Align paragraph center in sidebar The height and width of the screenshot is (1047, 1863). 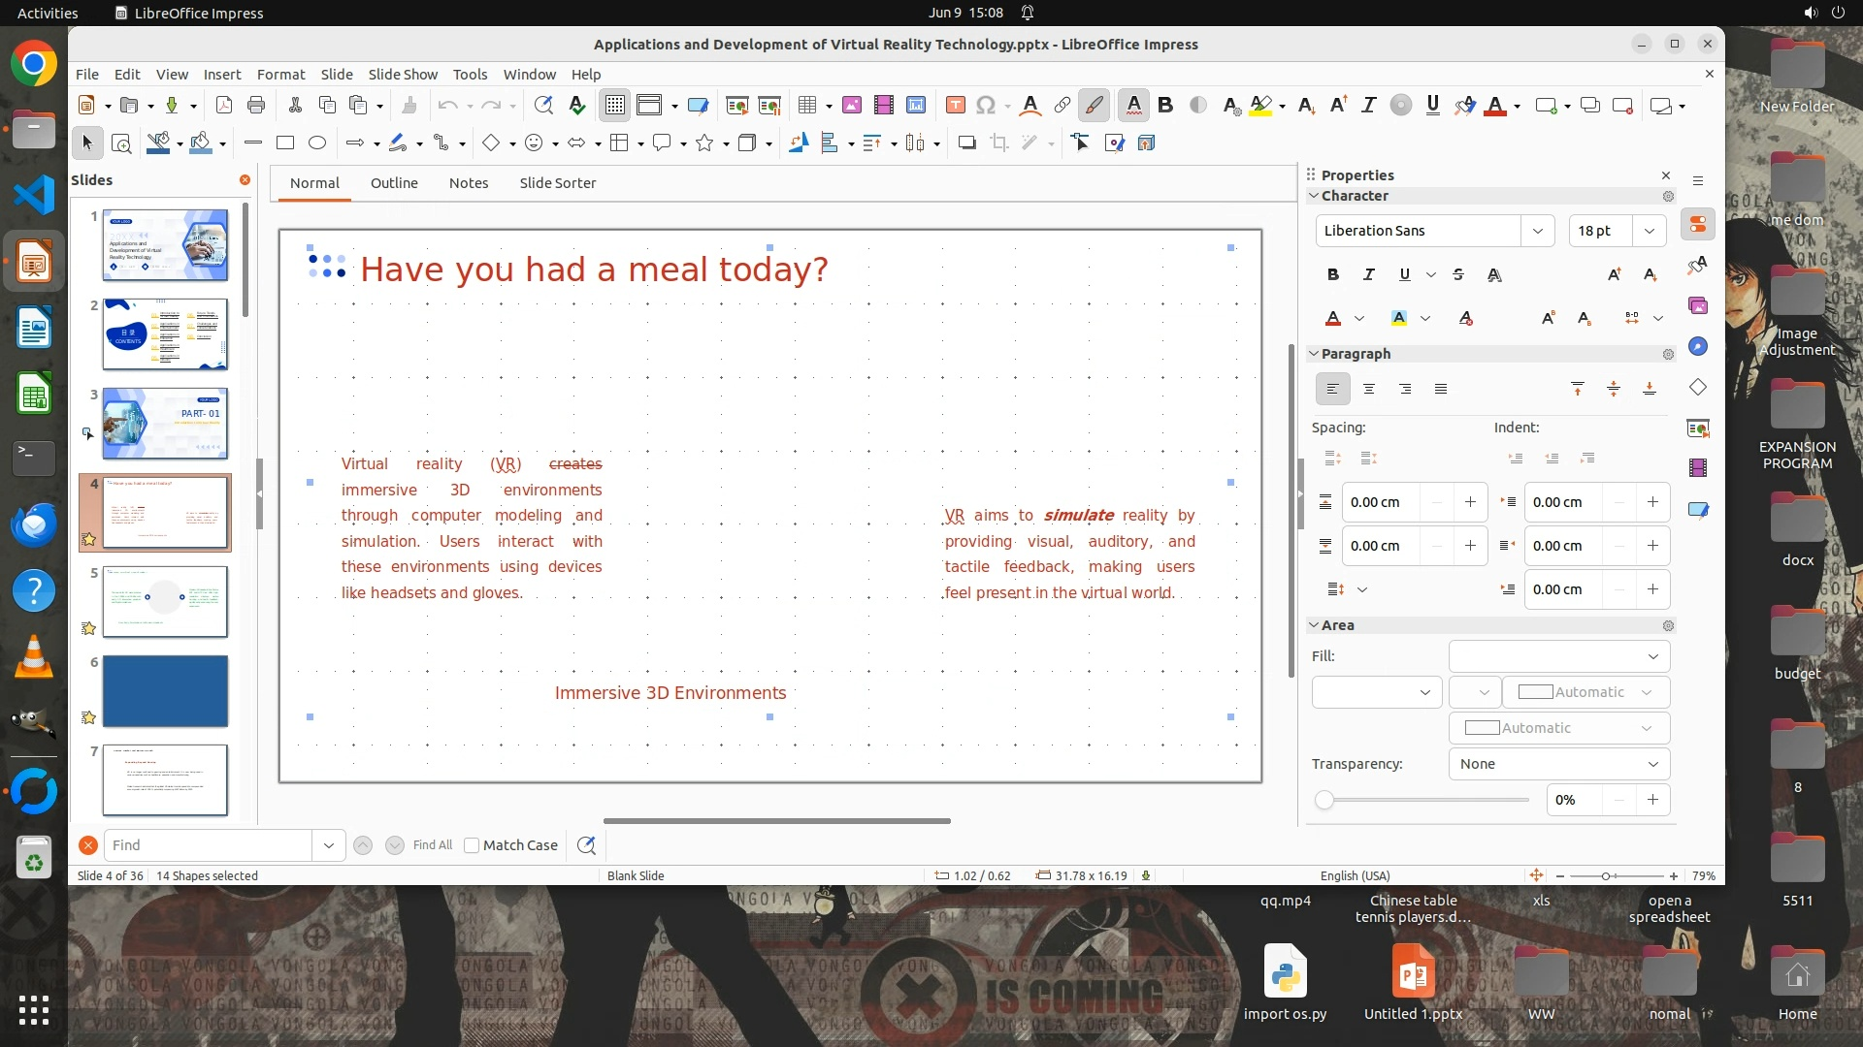pyautogui.click(x=1369, y=390)
